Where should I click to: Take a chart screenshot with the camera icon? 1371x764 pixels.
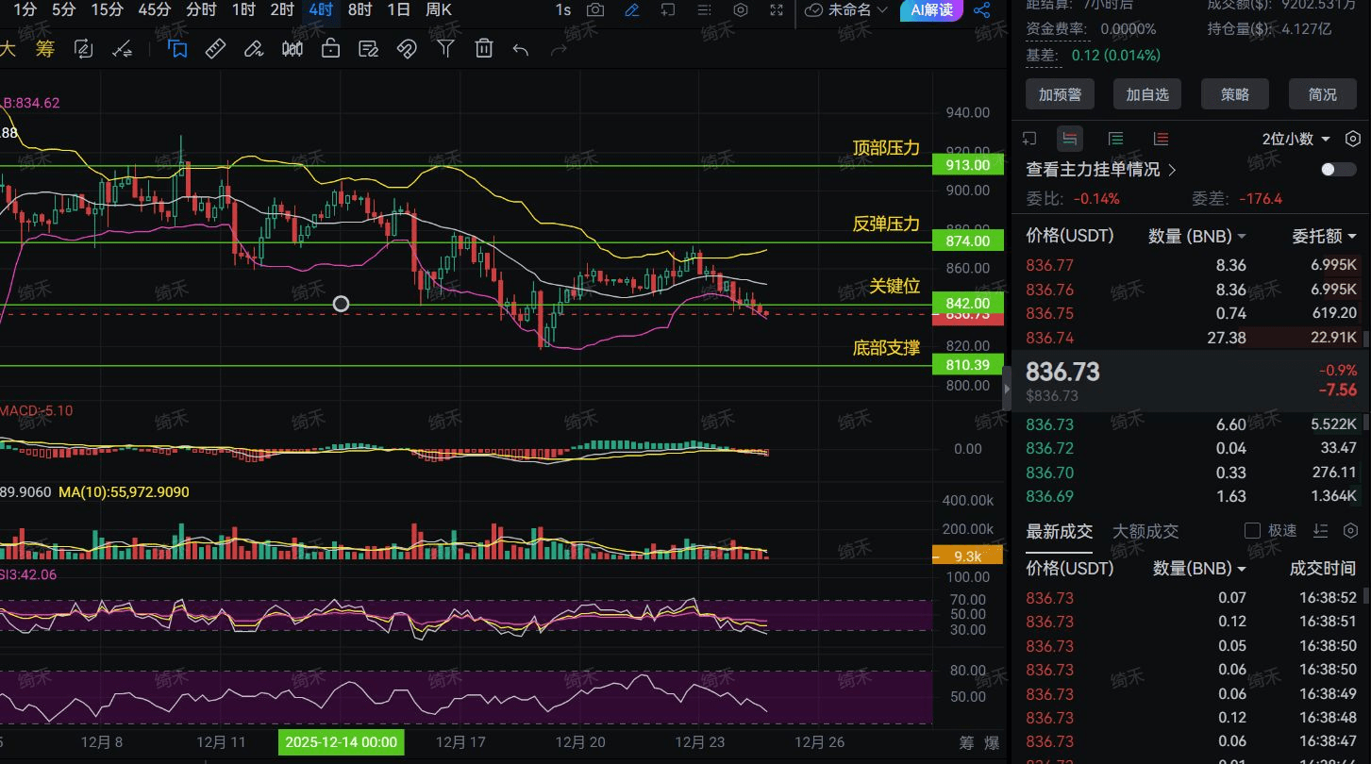pyautogui.click(x=595, y=10)
